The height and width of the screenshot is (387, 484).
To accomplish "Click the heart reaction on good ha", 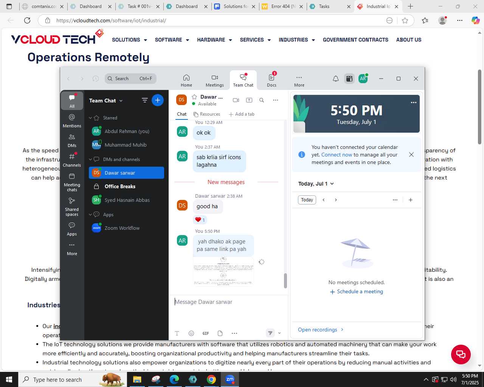I will coord(200,220).
